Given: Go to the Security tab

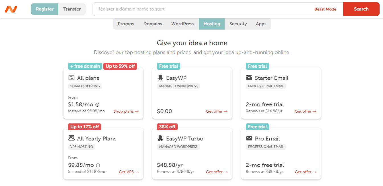Looking at the screenshot, I should (238, 24).
